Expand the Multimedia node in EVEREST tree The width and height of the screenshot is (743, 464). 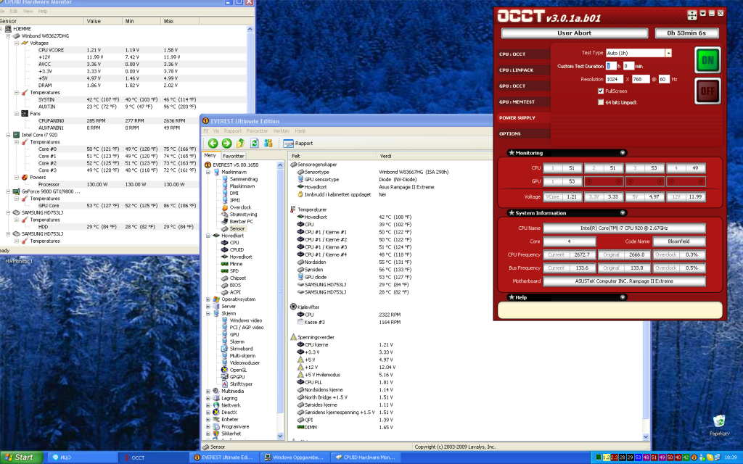click(x=208, y=391)
